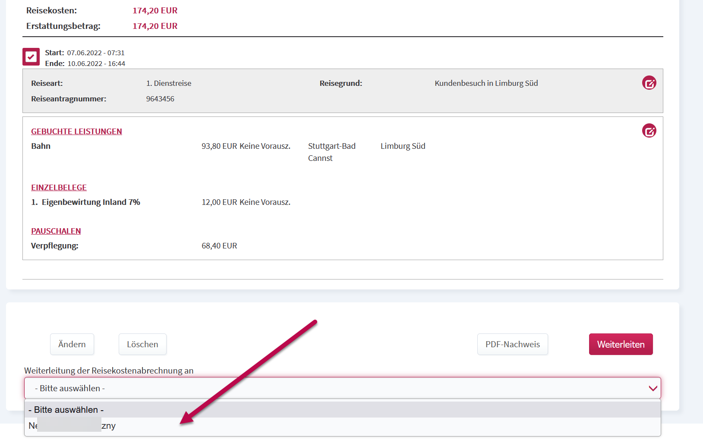This screenshot has width=703, height=446.
Task: Click the '1. Dienstreise' value
Action: 169,83
